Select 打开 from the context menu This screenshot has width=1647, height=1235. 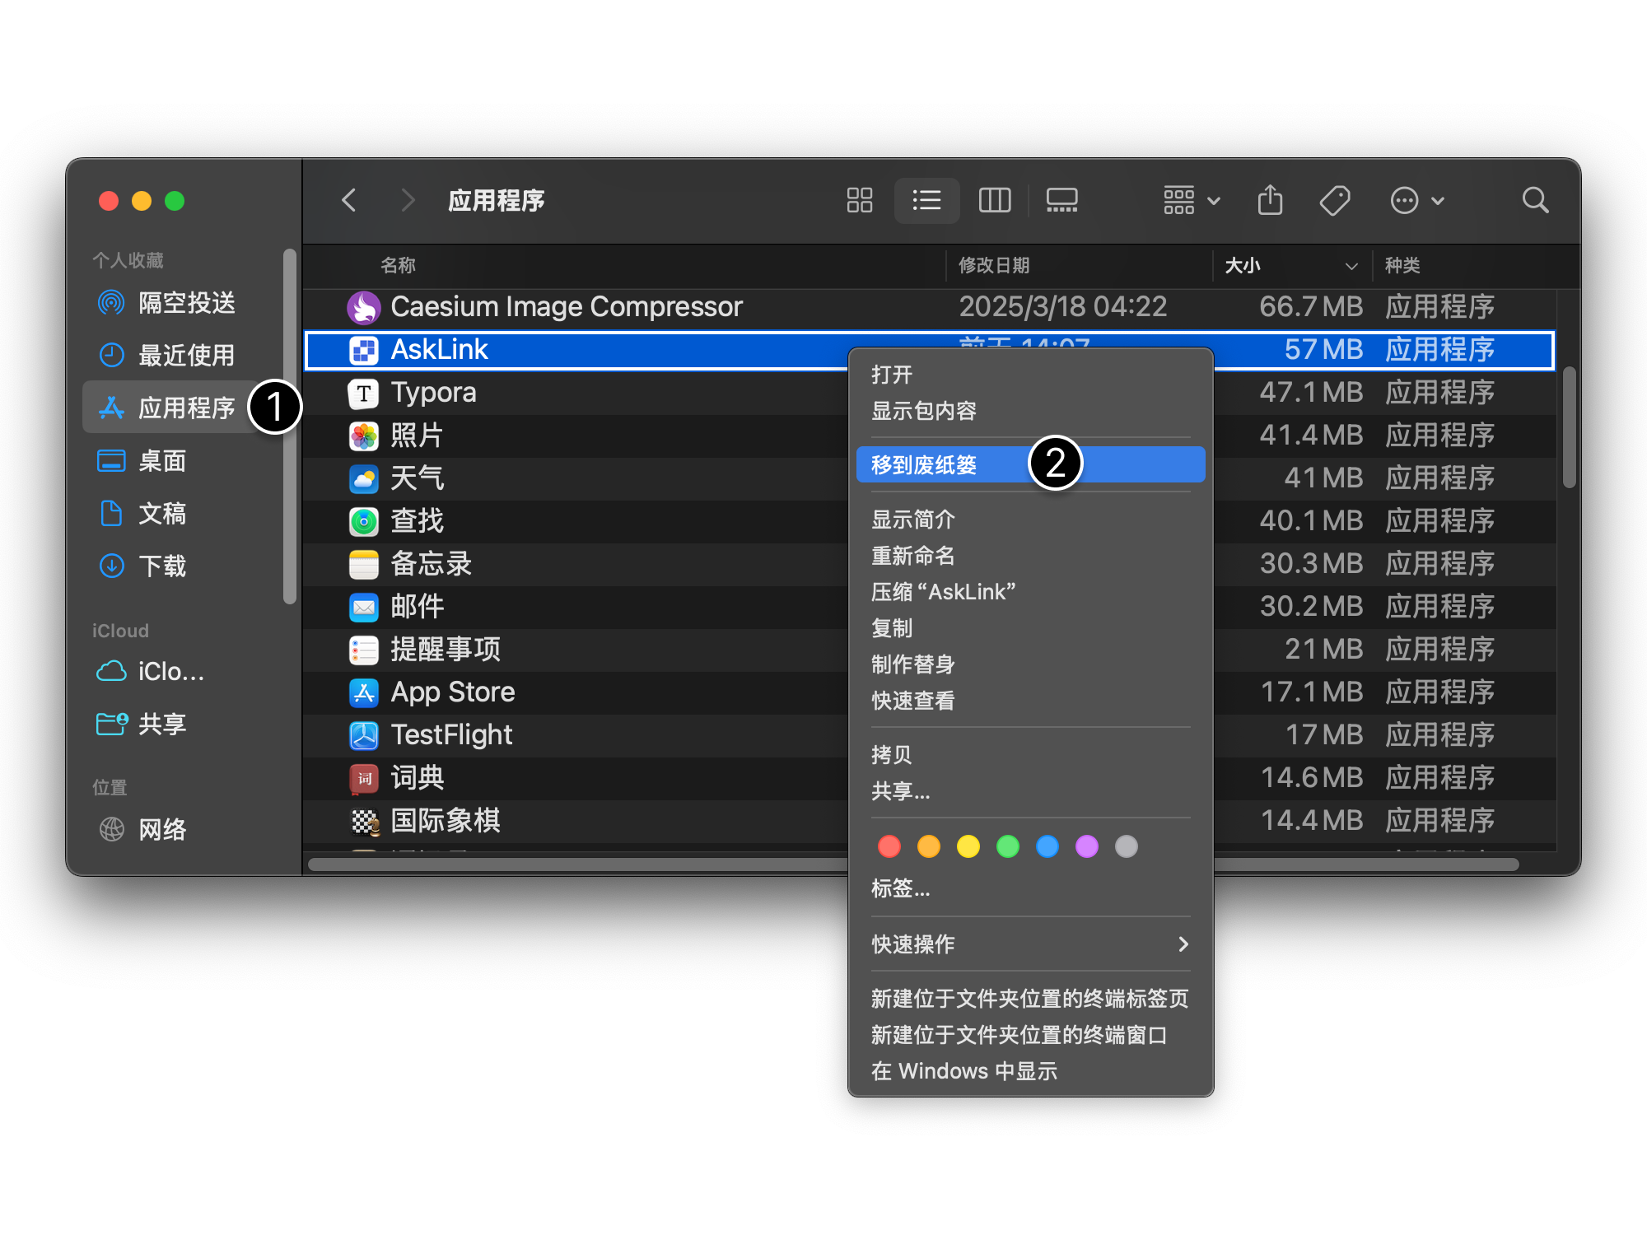point(892,375)
